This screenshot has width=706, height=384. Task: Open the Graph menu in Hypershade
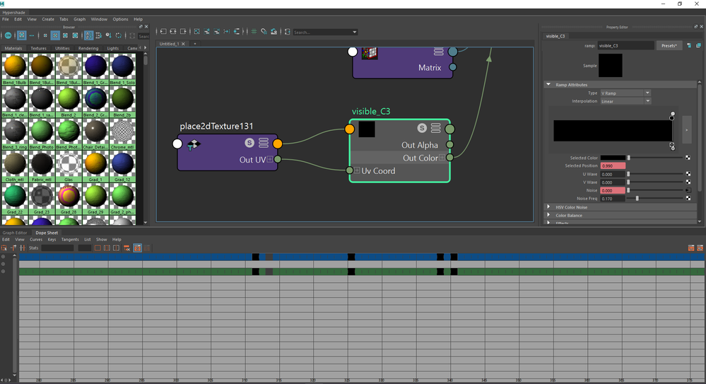(79, 19)
